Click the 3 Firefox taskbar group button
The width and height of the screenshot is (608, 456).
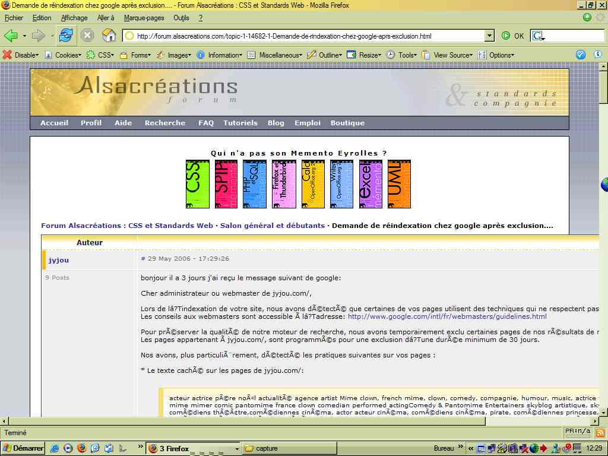click(193, 449)
